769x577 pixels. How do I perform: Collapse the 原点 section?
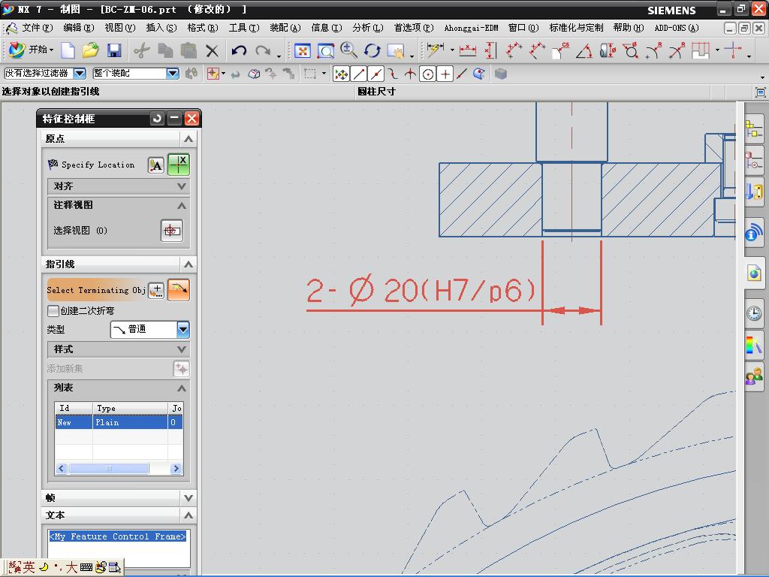tap(119, 139)
